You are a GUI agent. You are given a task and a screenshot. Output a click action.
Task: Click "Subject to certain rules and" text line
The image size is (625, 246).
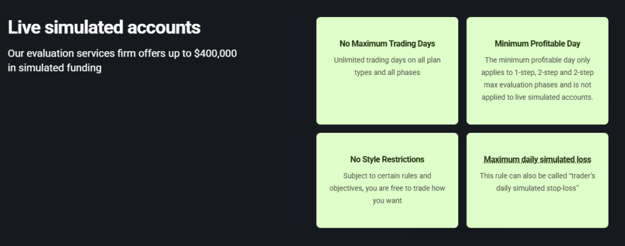click(387, 175)
